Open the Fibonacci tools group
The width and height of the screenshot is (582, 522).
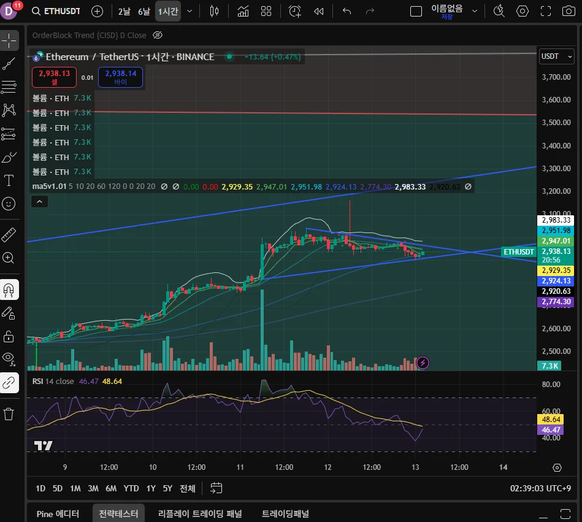(x=9, y=87)
